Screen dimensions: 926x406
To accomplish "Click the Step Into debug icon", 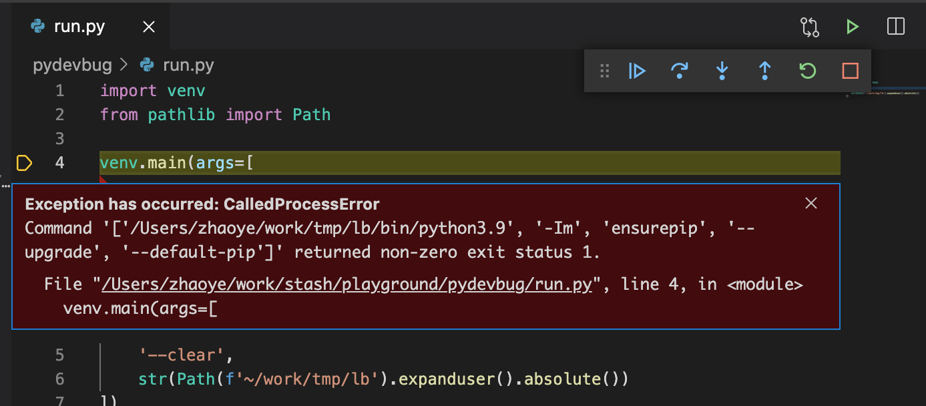I will (x=722, y=71).
